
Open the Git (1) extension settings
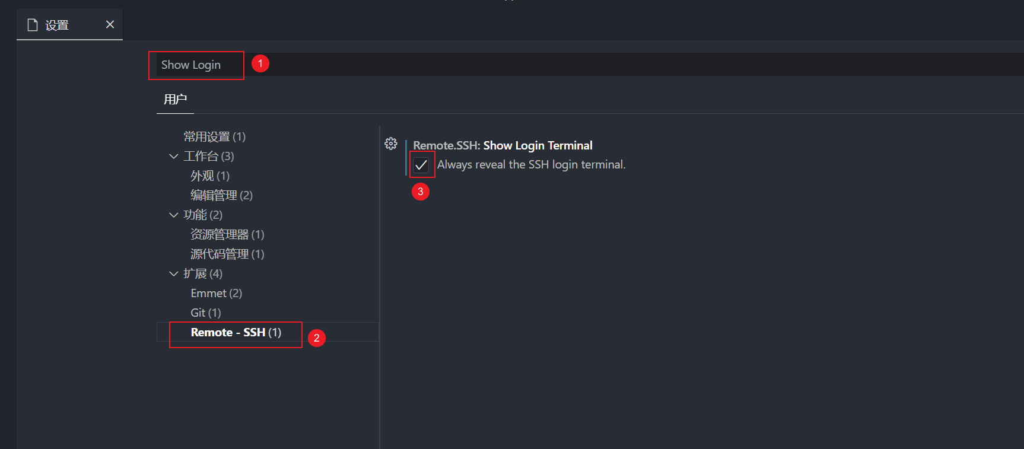[205, 313]
